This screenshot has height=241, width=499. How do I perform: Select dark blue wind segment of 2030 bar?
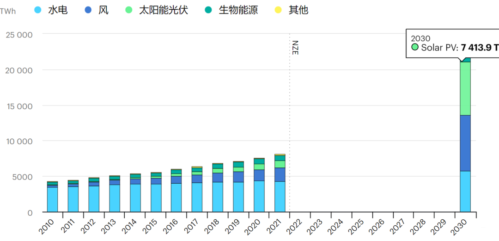(465, 143)
